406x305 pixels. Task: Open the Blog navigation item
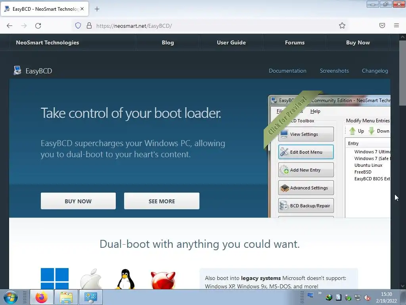(168, 42)
